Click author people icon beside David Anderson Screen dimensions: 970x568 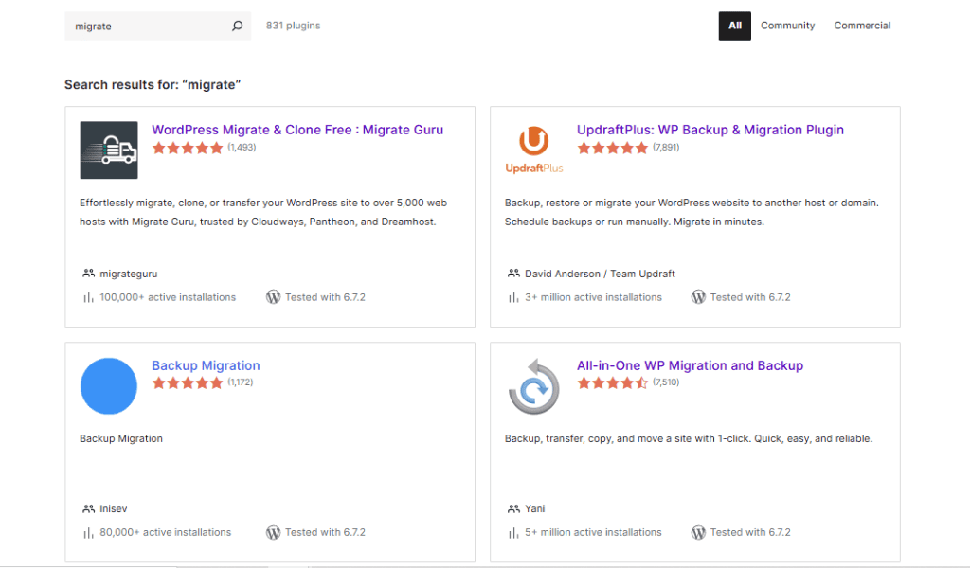tap(513, 274)
